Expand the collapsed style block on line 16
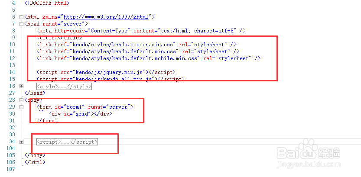Viewport: 361px width, 177px height. pyautogui.click(x=21, y=87)
